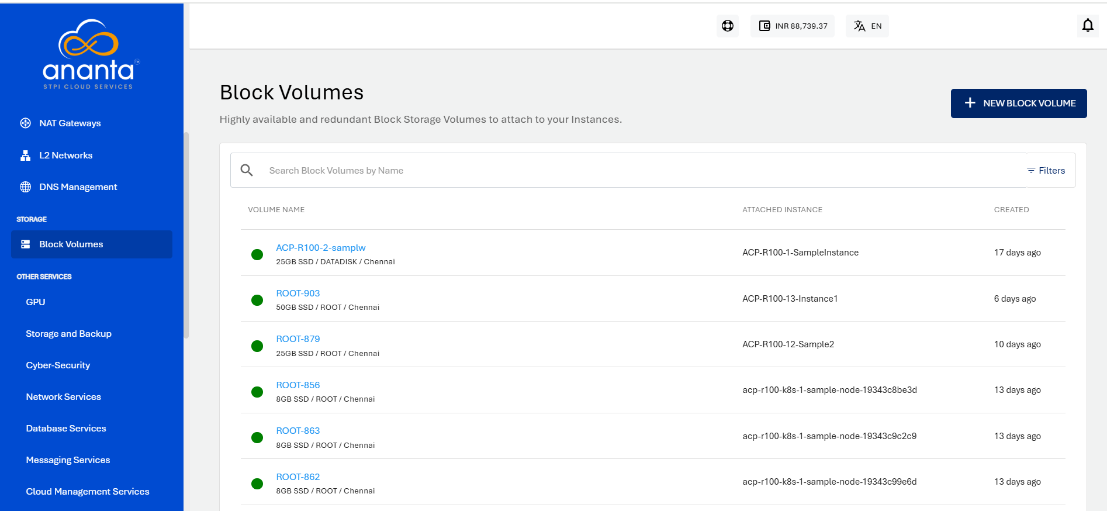
Task: Open volume ROOT-879
Action: (298, 339)
